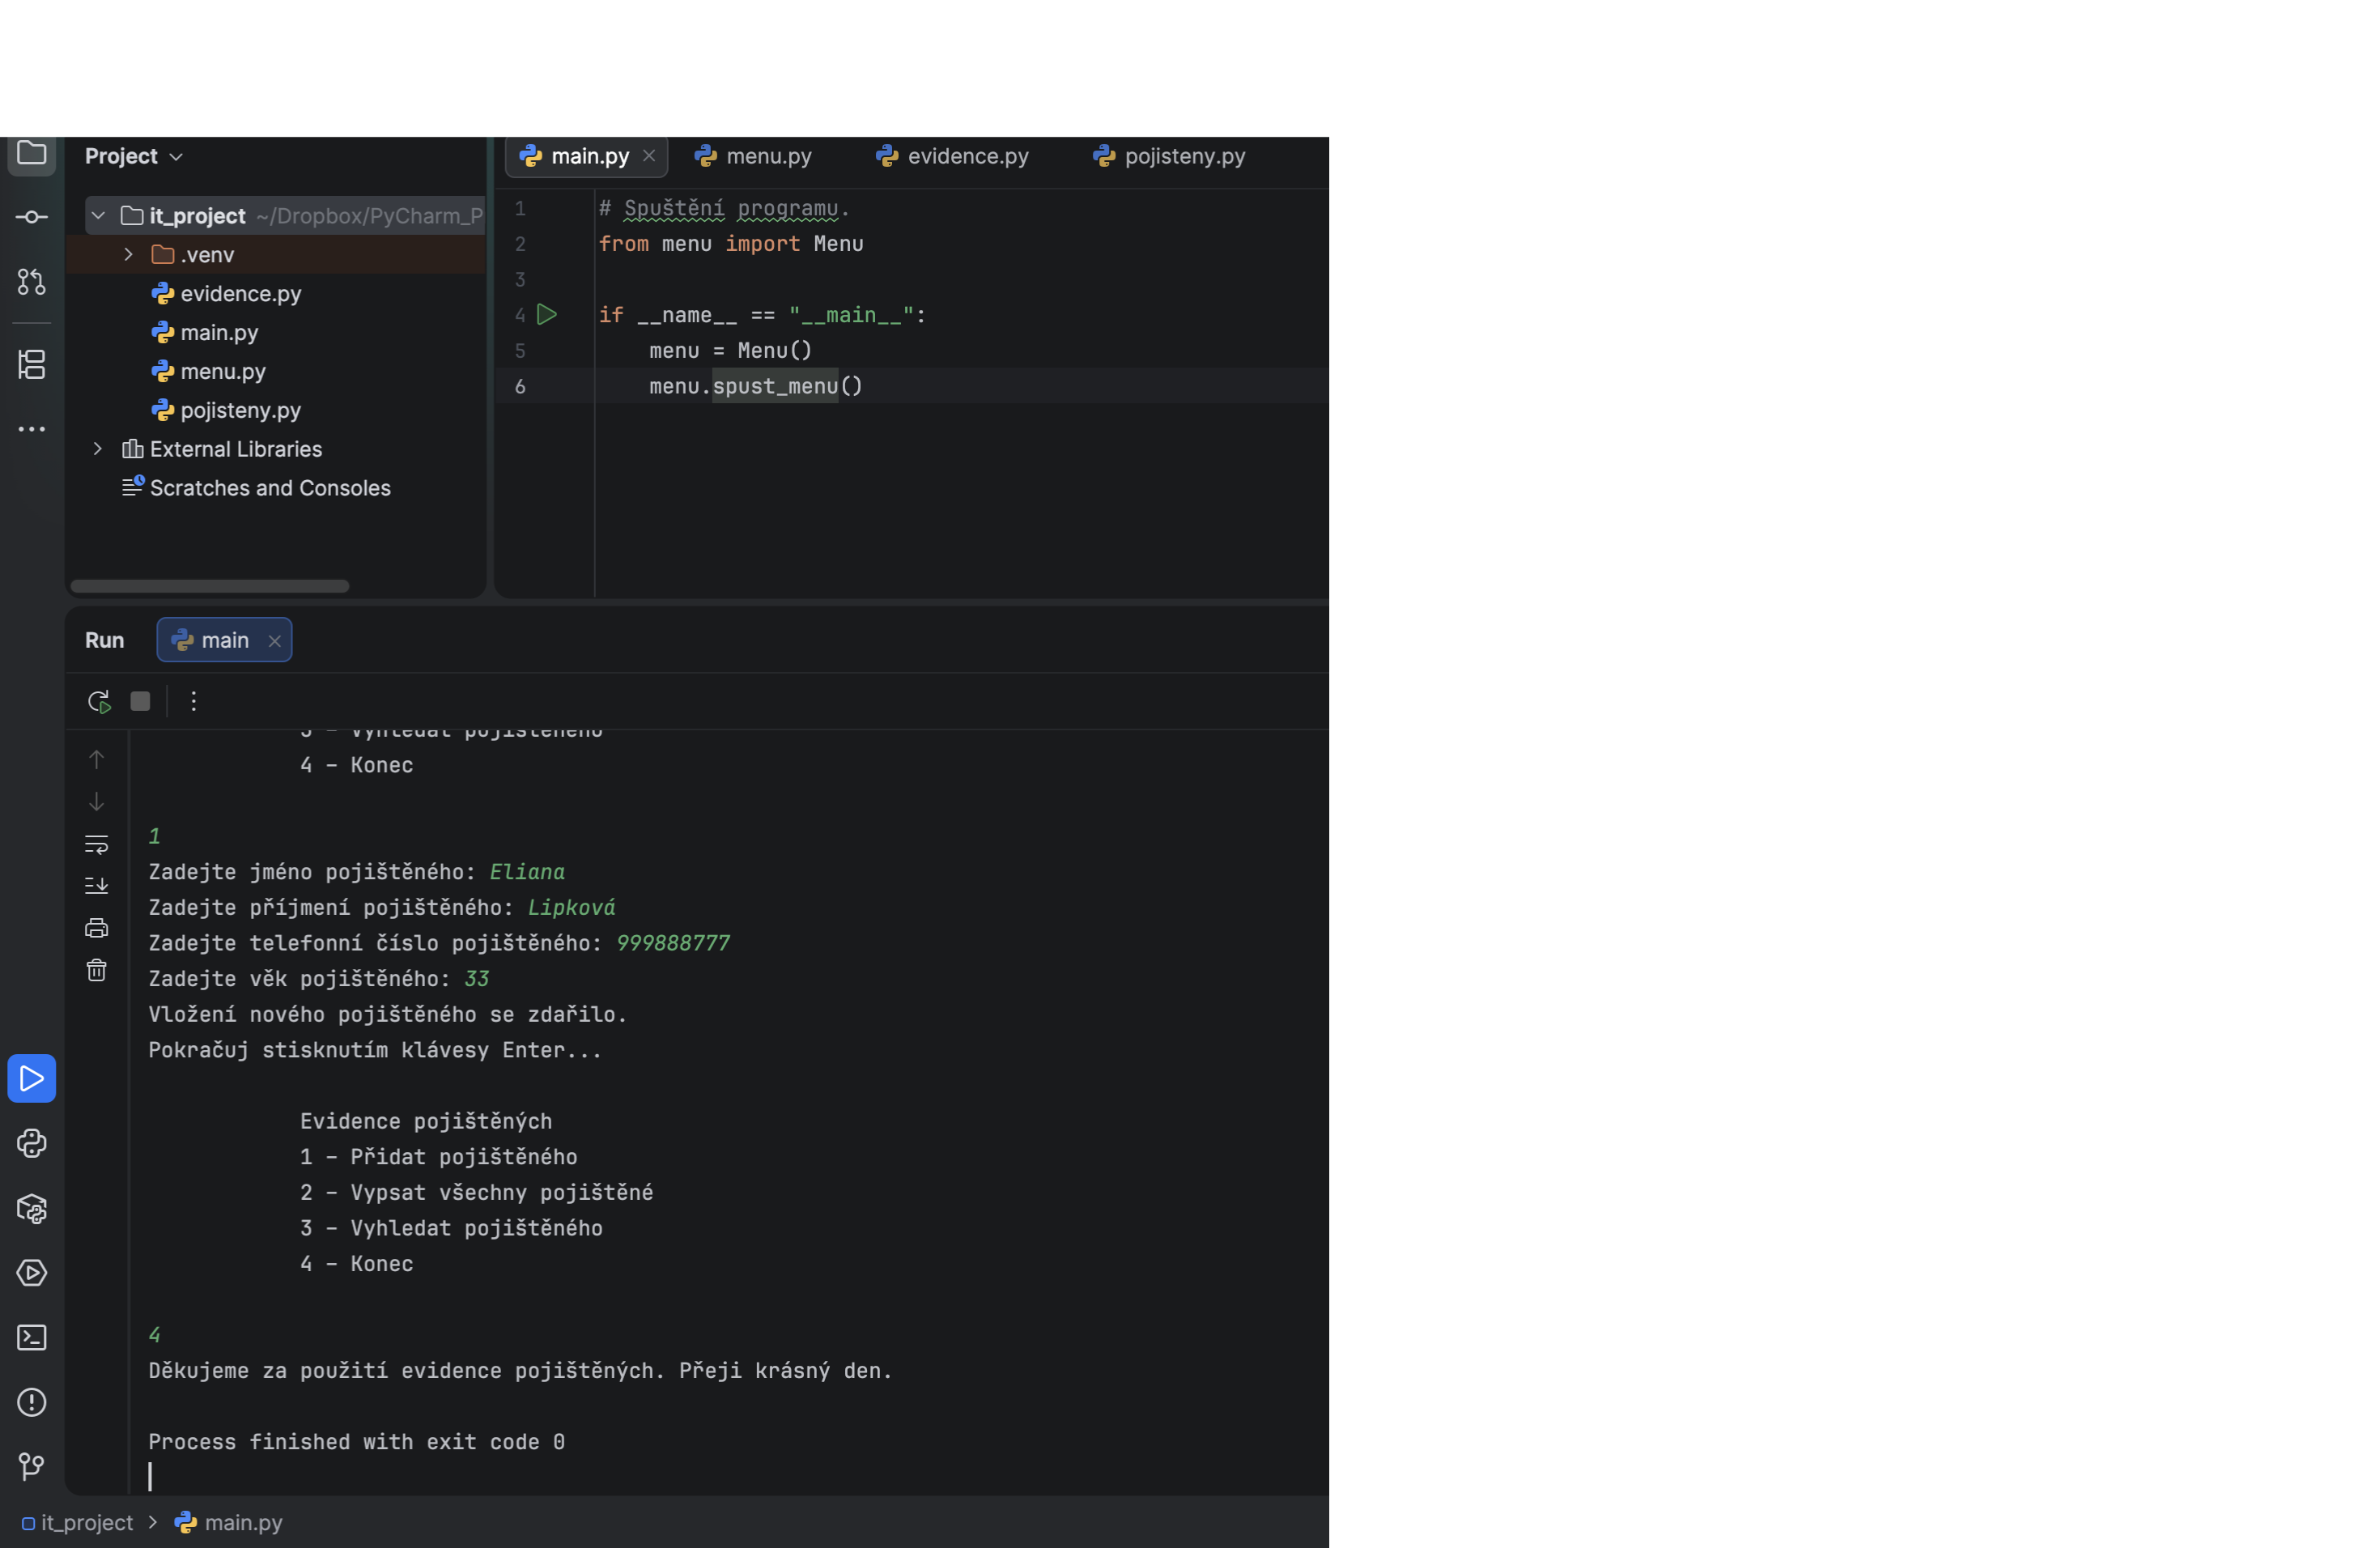2380x1548 pixels.
Task: Clear all console output with trash icon
Action: click(x=96, y=970)
